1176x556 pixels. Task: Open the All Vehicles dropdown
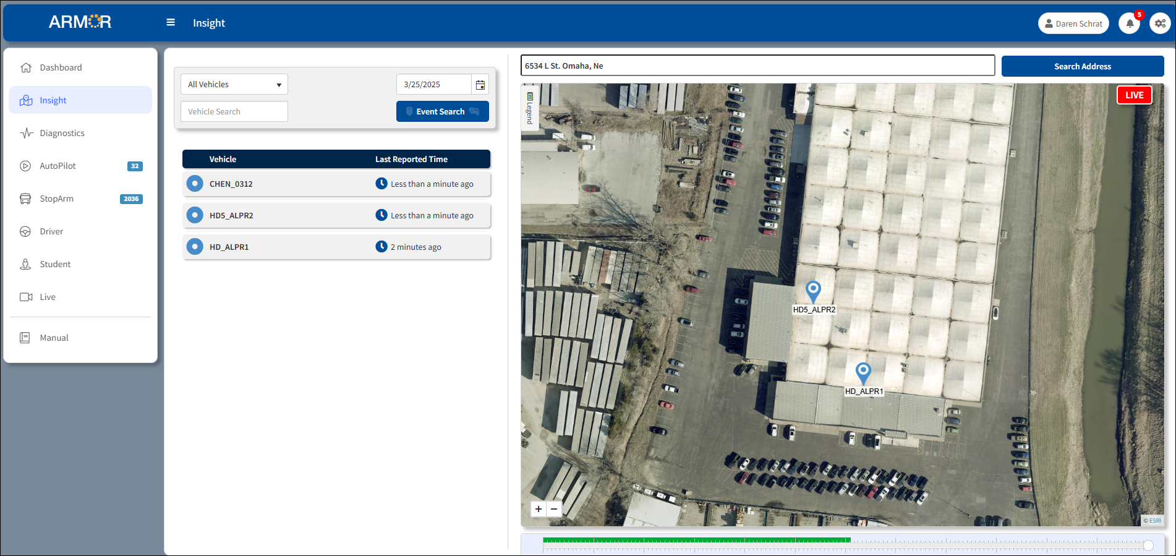[x=234, y=85]
